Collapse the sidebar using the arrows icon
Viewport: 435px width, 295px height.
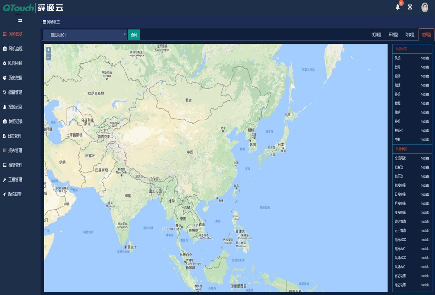[x=20, y=21]
